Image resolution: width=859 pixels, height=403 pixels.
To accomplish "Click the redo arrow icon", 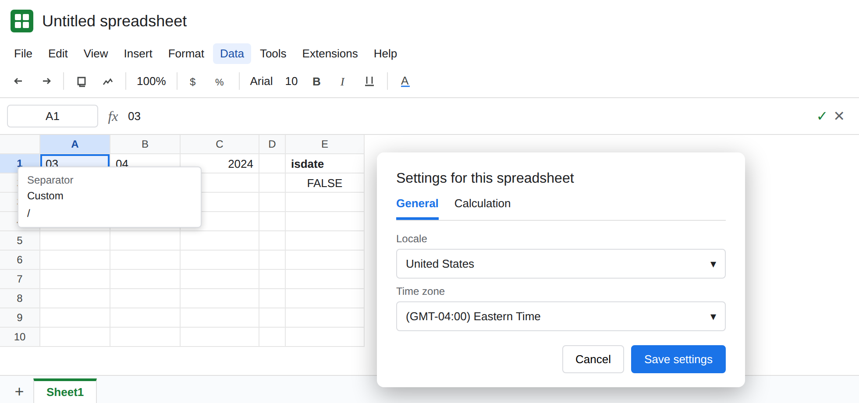I will (46, 81).
